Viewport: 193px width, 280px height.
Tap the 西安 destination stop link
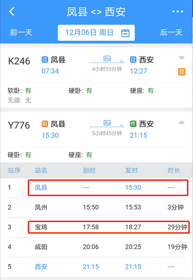click(41, 267)
